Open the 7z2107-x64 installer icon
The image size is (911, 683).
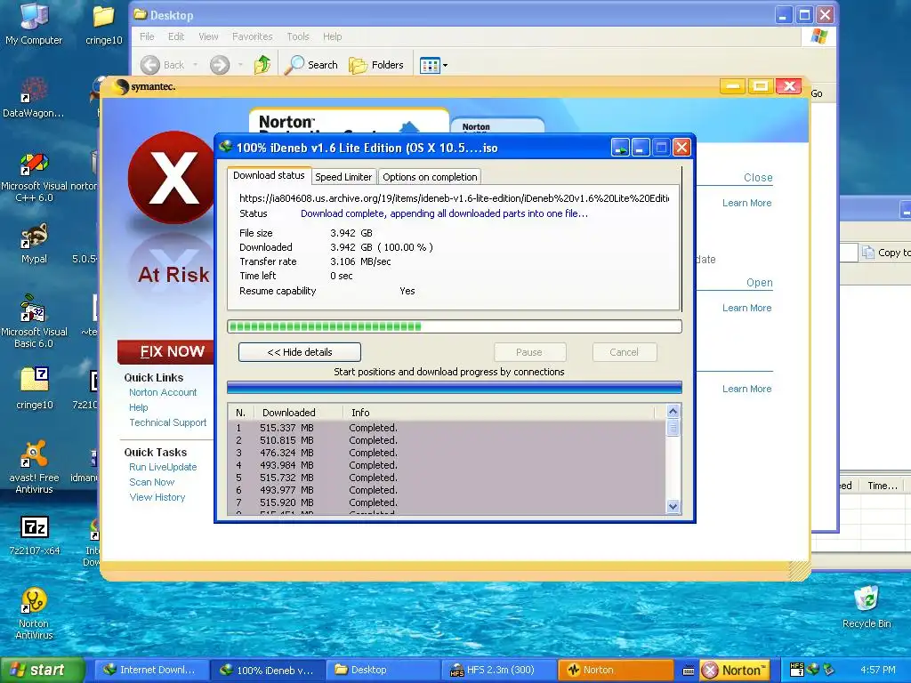(35, 534)
